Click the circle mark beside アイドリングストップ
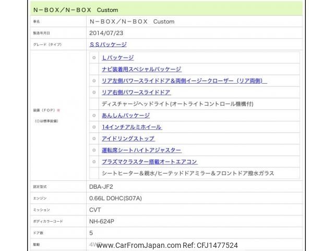The image size is (334, 251). click(94, 139)
